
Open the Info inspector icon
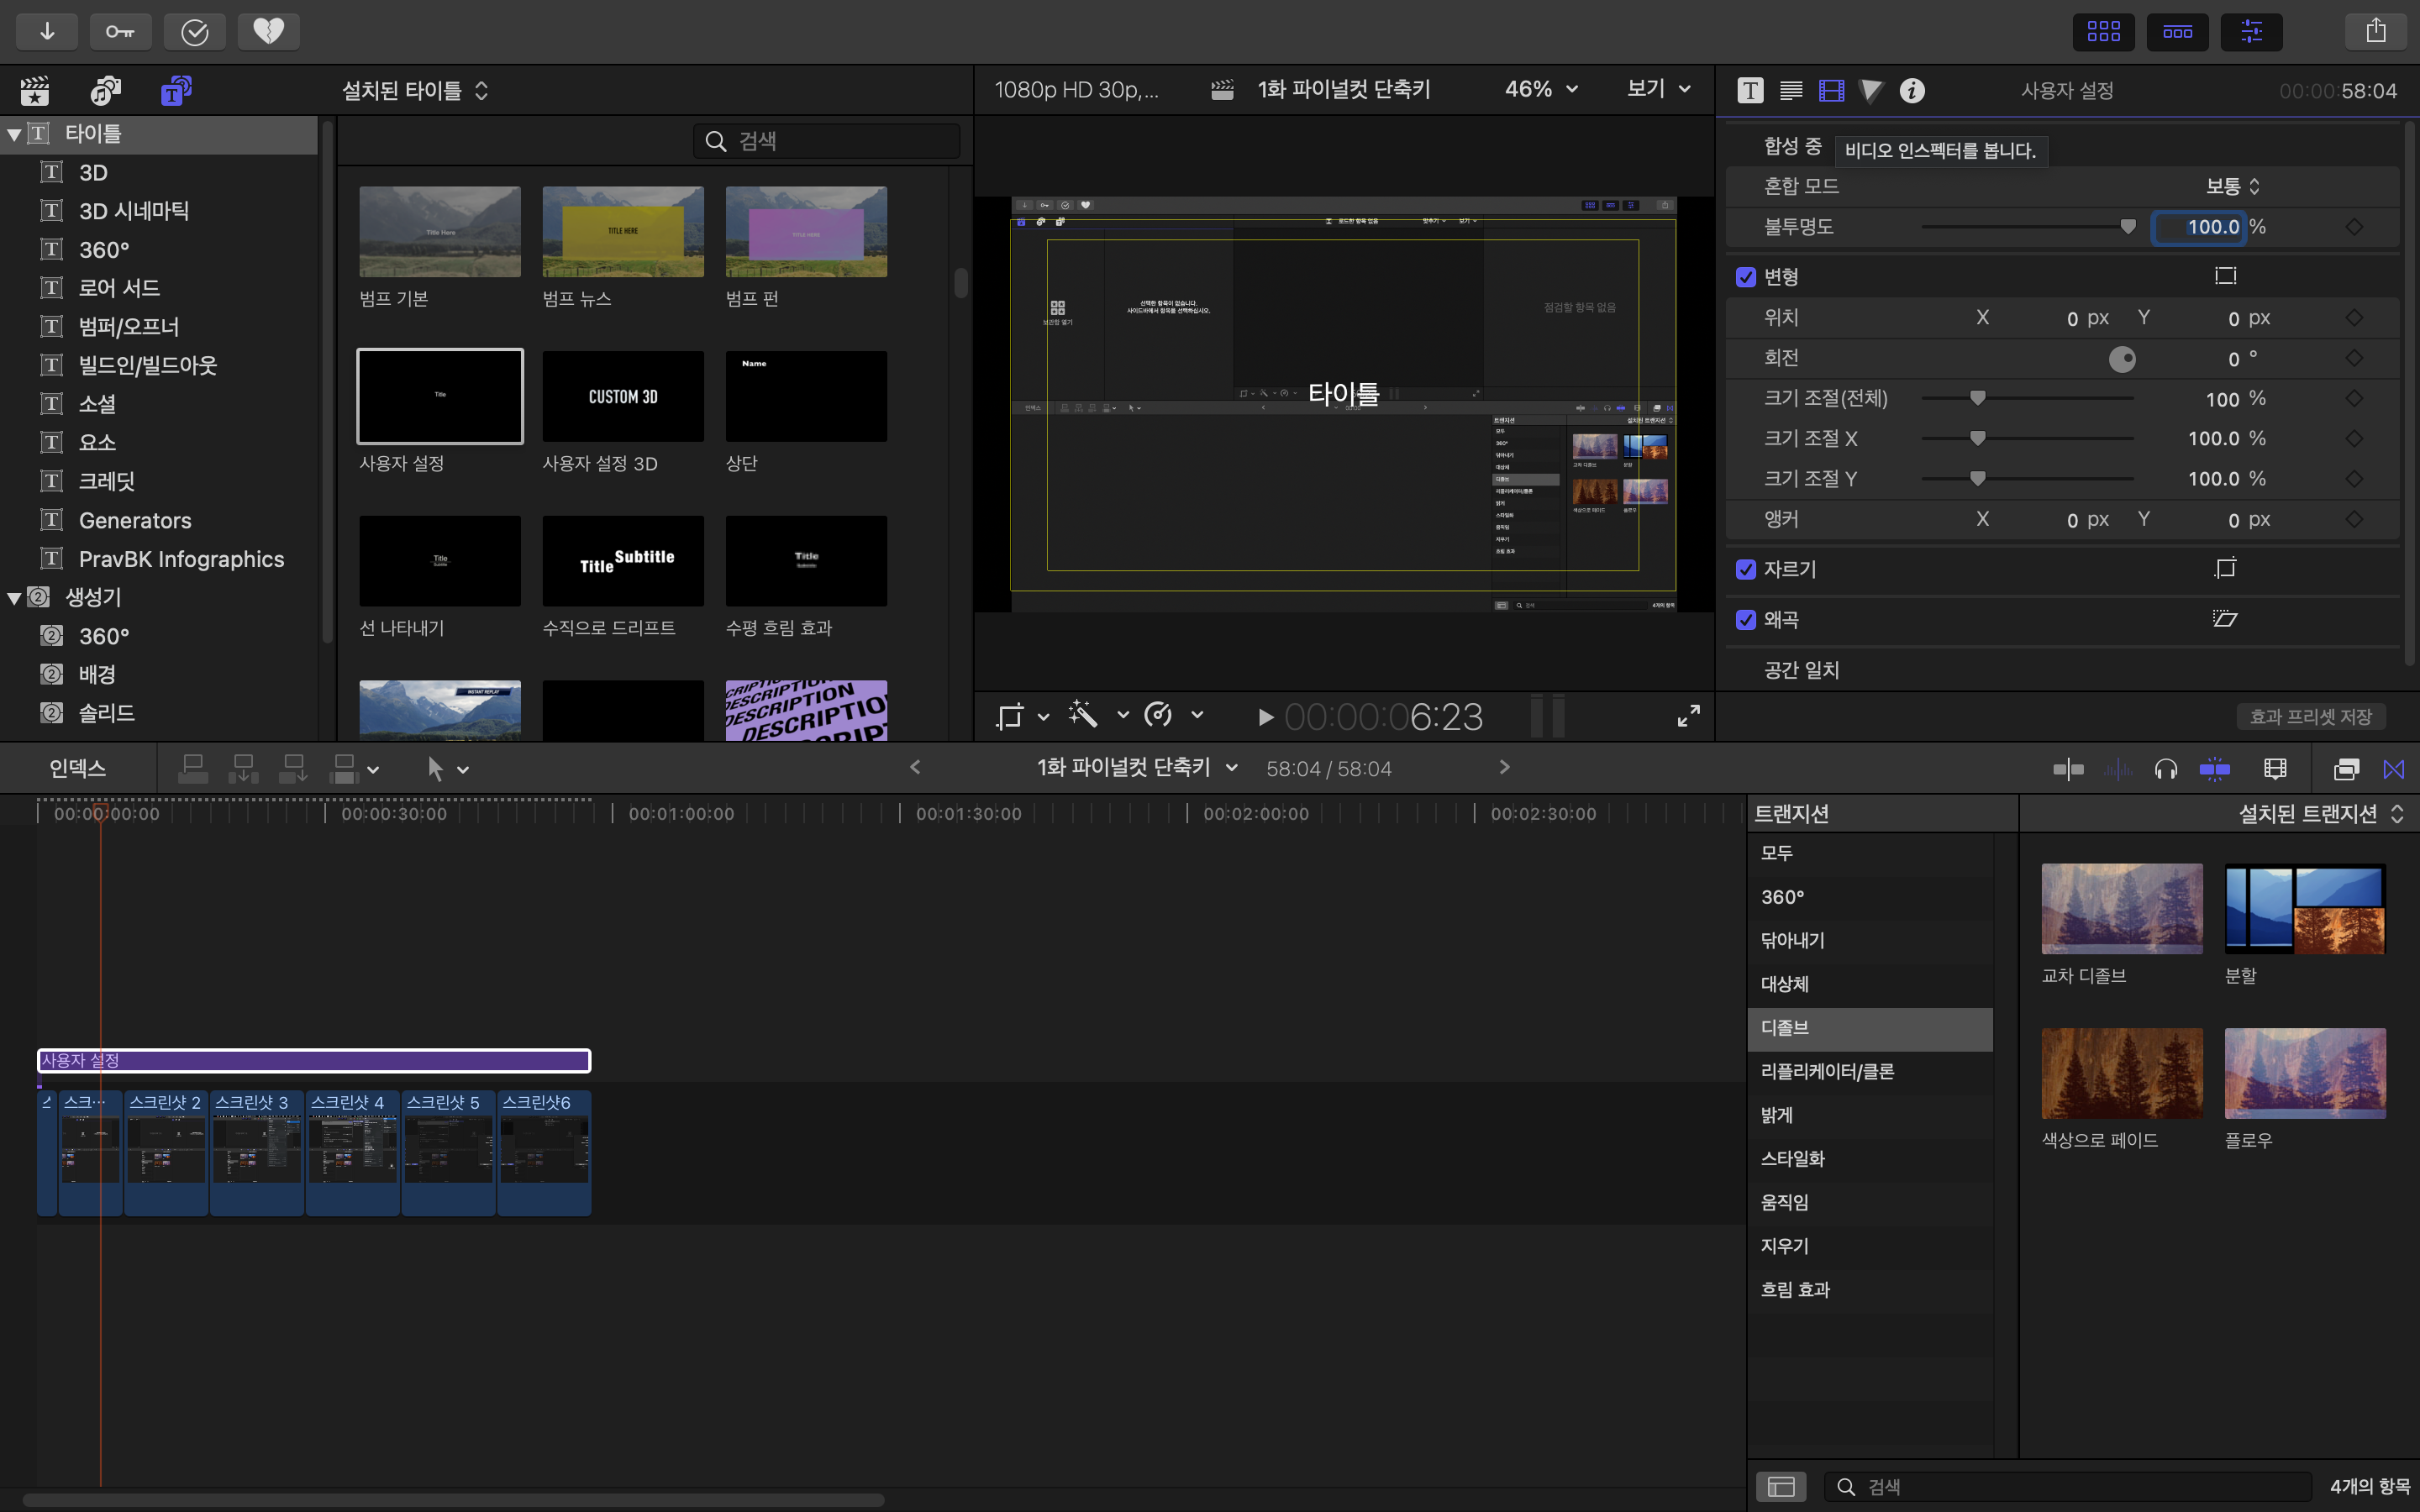[x=1911, y=91]
